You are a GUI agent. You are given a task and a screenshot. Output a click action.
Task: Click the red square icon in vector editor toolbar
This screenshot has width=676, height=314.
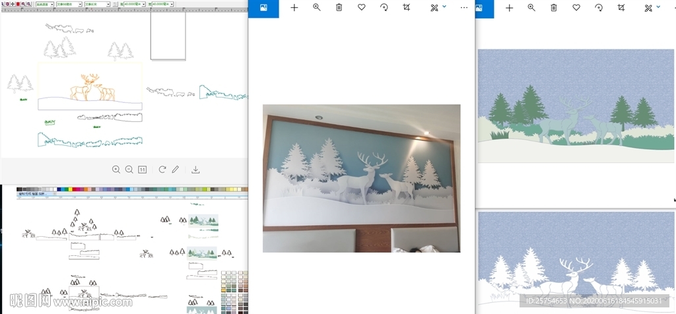pos(18,4)
